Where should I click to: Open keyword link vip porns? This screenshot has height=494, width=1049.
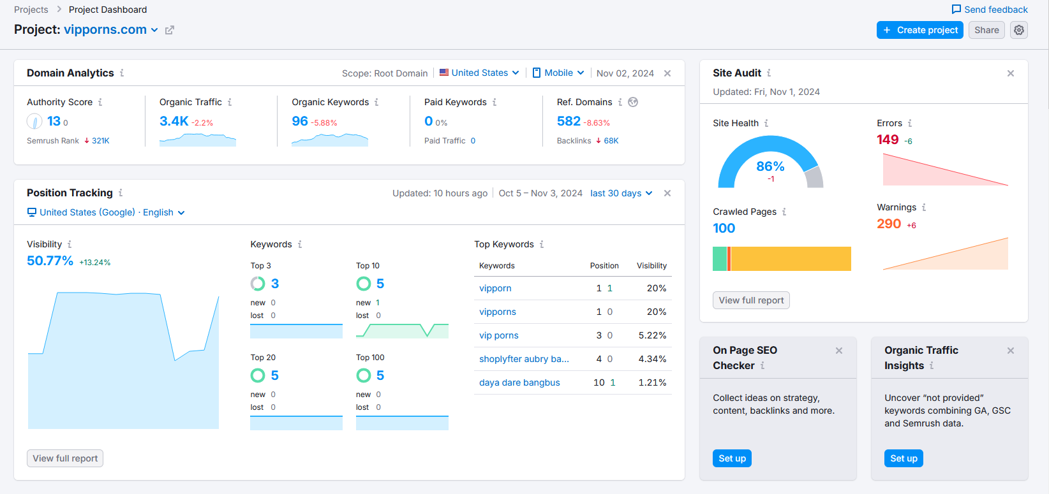pyautogui.click(x=499, y=335)
